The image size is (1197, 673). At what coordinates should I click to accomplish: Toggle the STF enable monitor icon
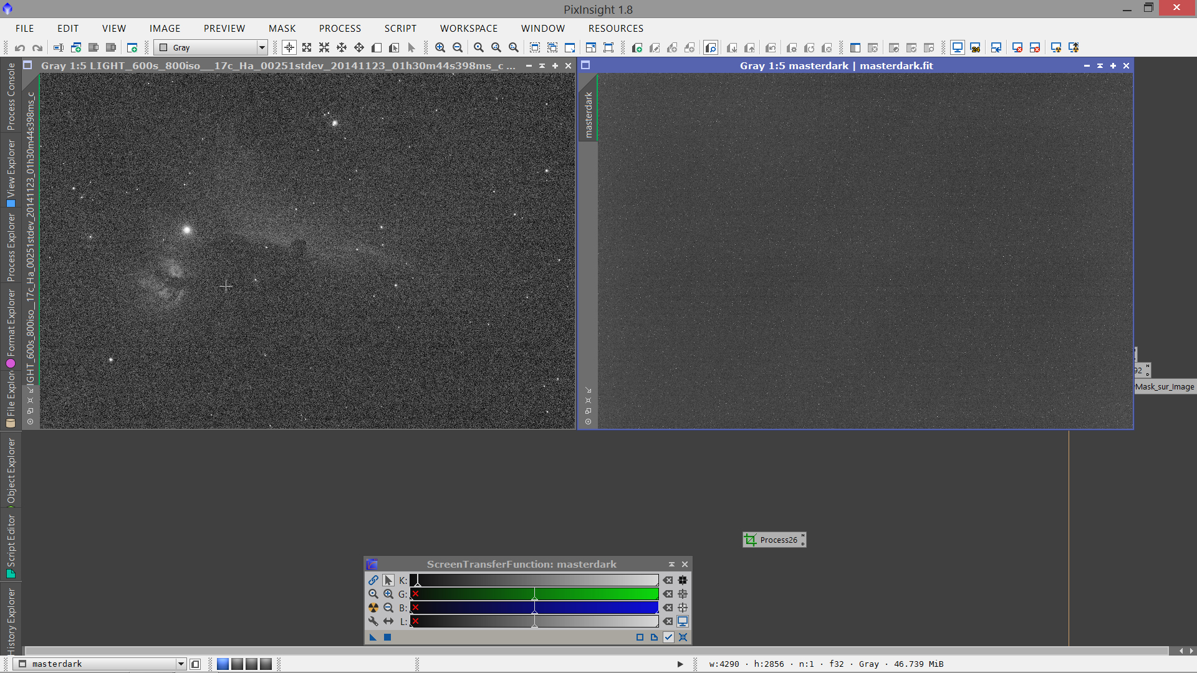[x=683, y=621]
